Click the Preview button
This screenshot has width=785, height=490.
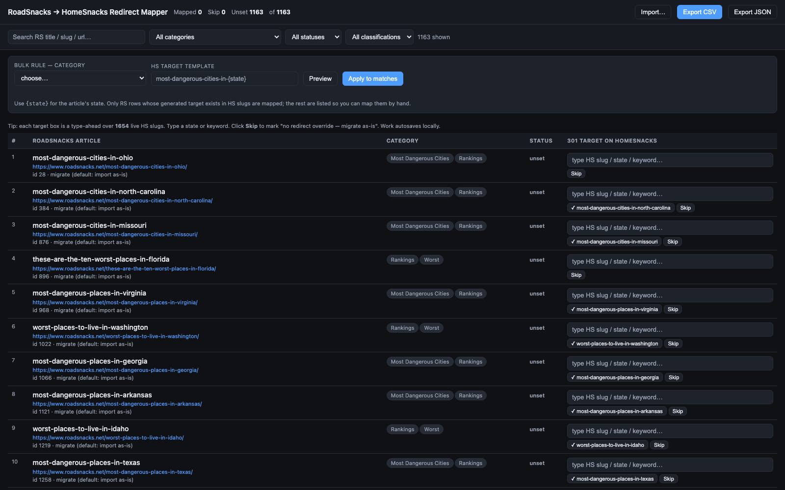tap(320, 79)
